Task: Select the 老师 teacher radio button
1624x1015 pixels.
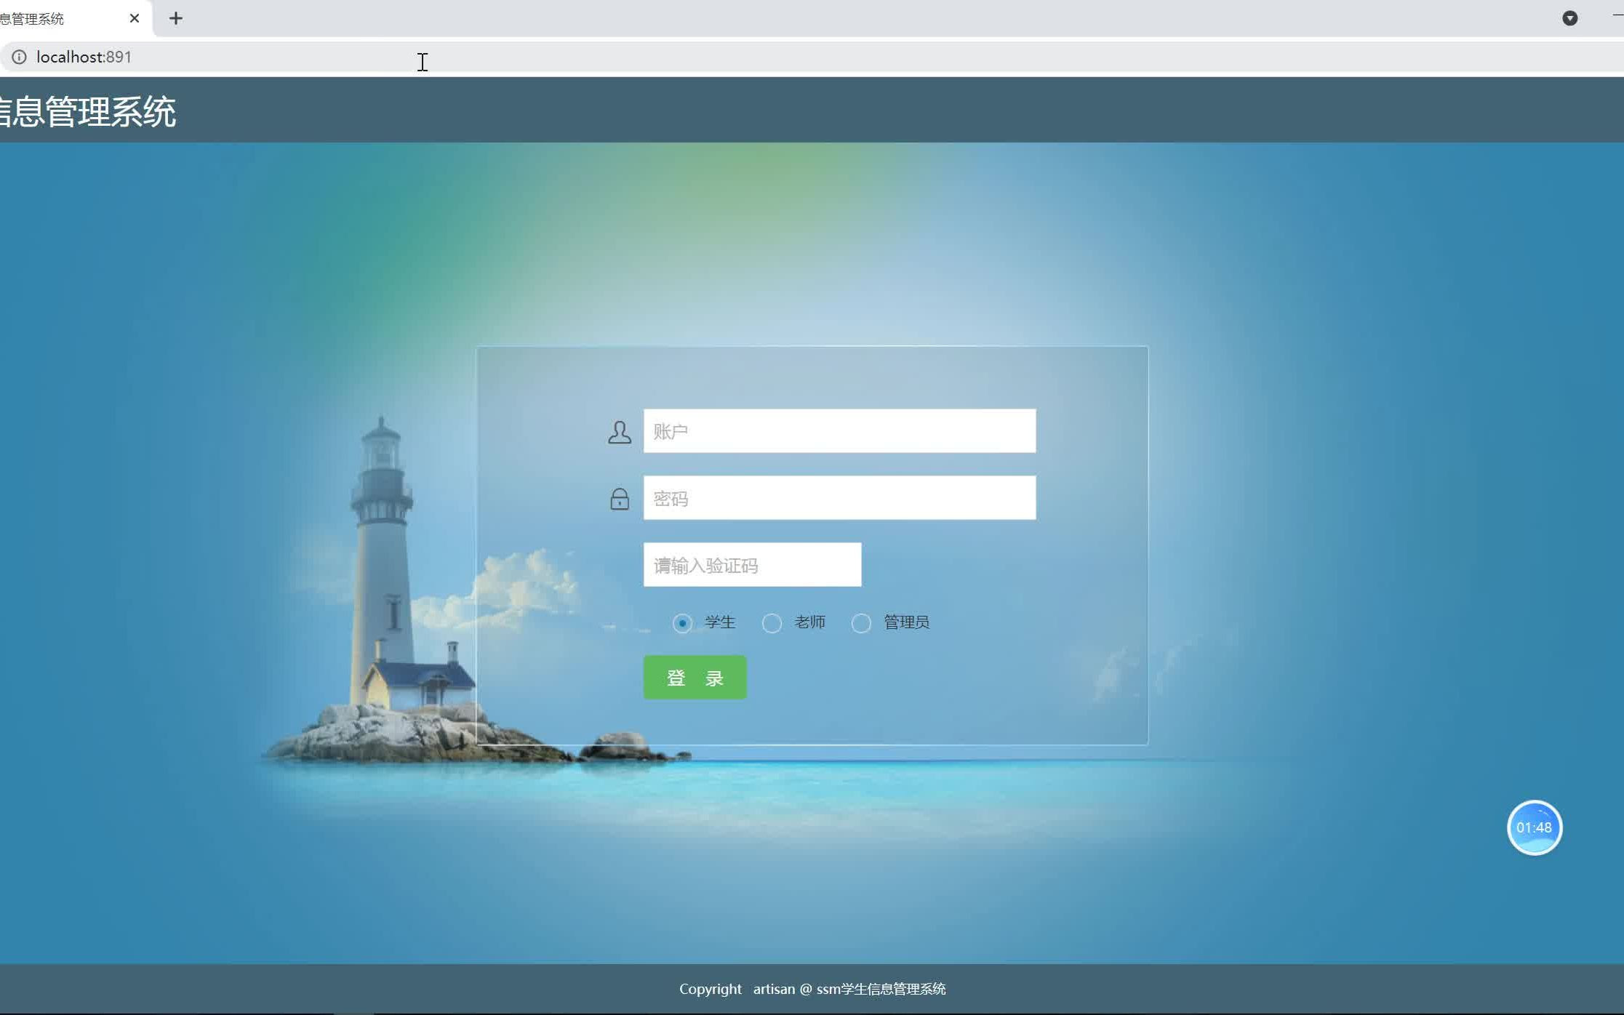Action: point(770,622)
